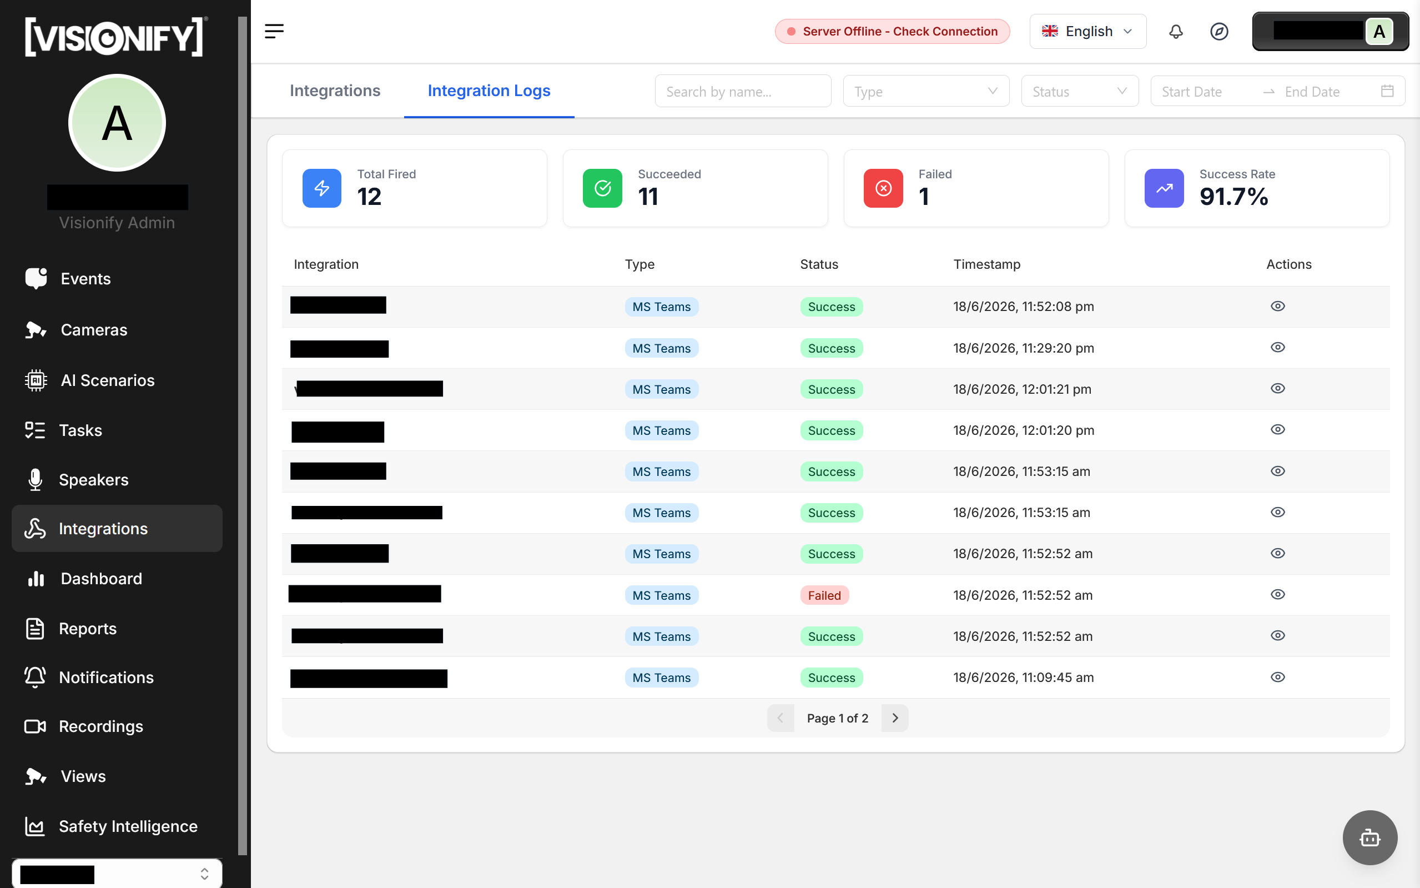Click the Status column header
Viewport: 1420px width, 888px height.
click(819, 264)
